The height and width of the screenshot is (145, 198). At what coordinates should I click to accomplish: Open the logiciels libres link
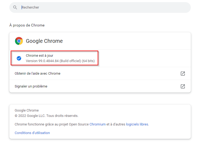(x=137, y=124)
